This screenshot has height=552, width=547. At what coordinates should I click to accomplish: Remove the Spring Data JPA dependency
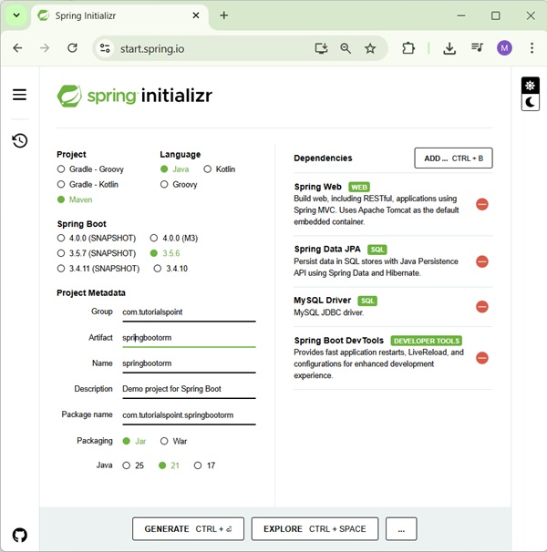point(482,261)
